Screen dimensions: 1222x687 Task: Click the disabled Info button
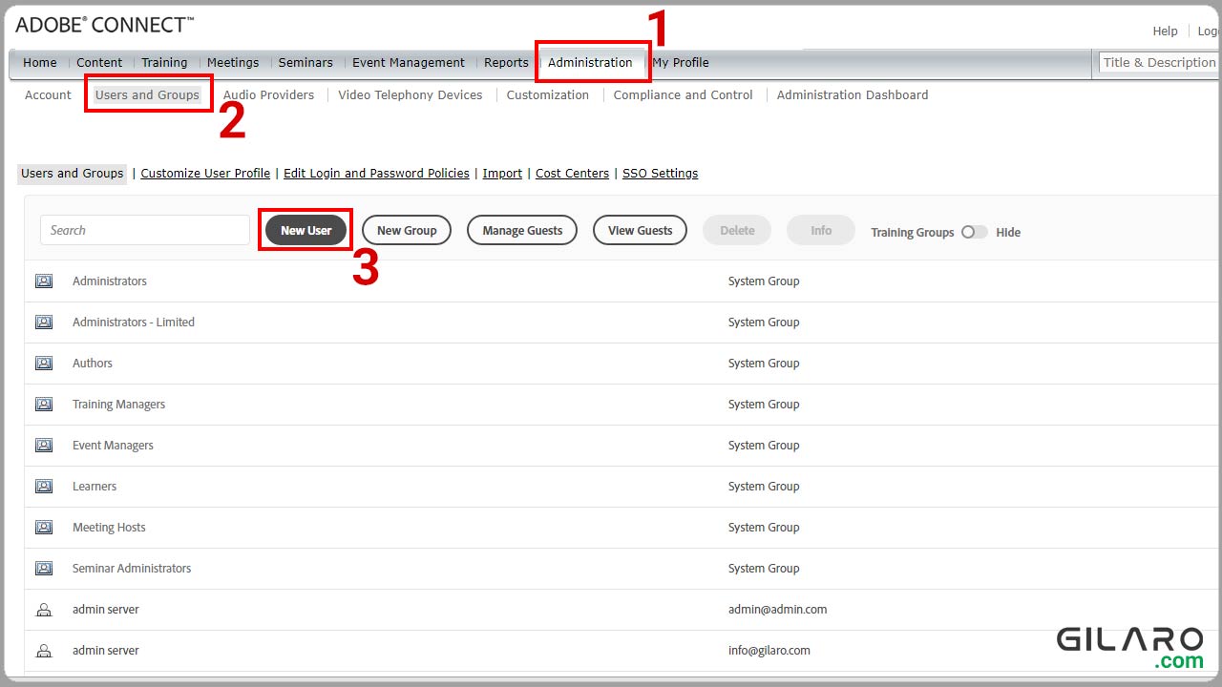point(821,230)
